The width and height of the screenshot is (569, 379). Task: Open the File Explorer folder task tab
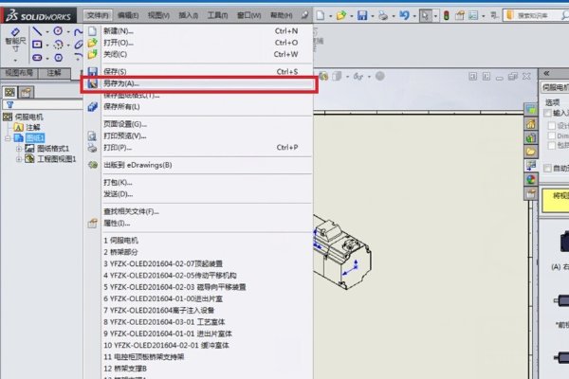[x=530, y=152]
